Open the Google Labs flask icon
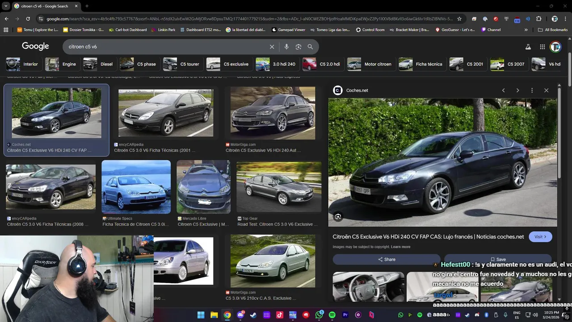 coord(528,47)
